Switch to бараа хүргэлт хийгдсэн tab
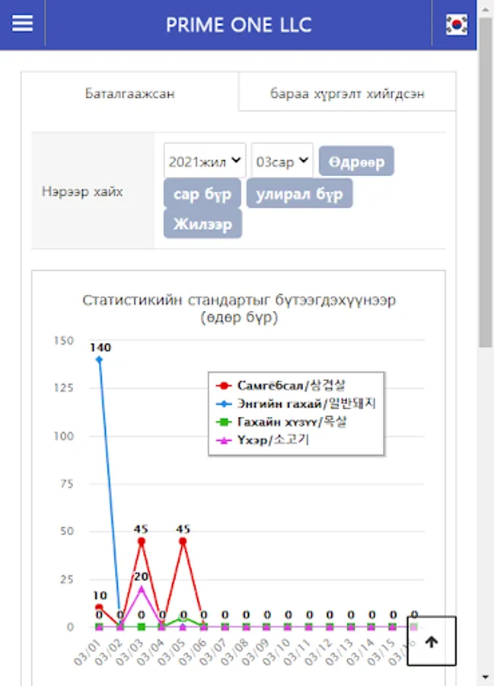 point(347,93)
